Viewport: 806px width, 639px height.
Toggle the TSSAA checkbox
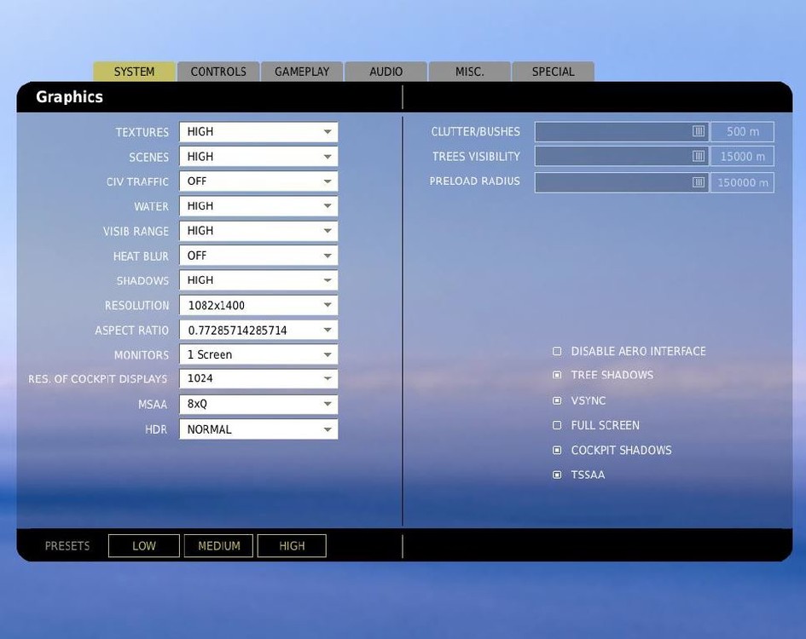pos(557,475)
